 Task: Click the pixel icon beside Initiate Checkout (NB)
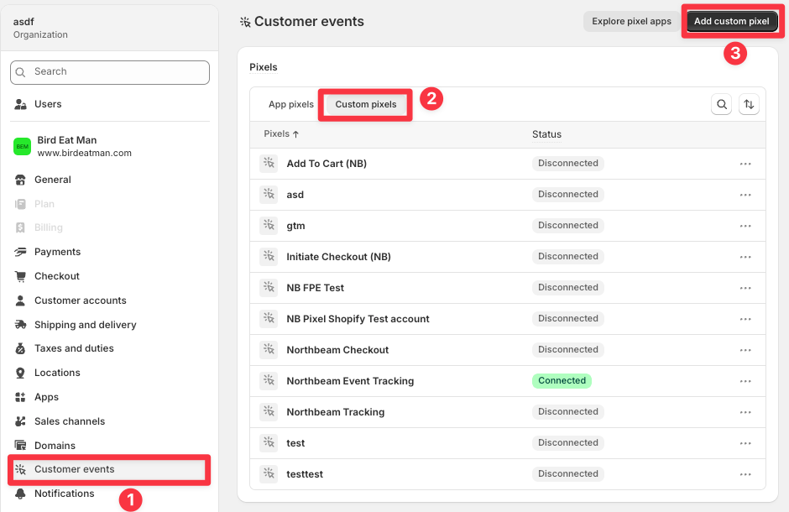point(269,257)
